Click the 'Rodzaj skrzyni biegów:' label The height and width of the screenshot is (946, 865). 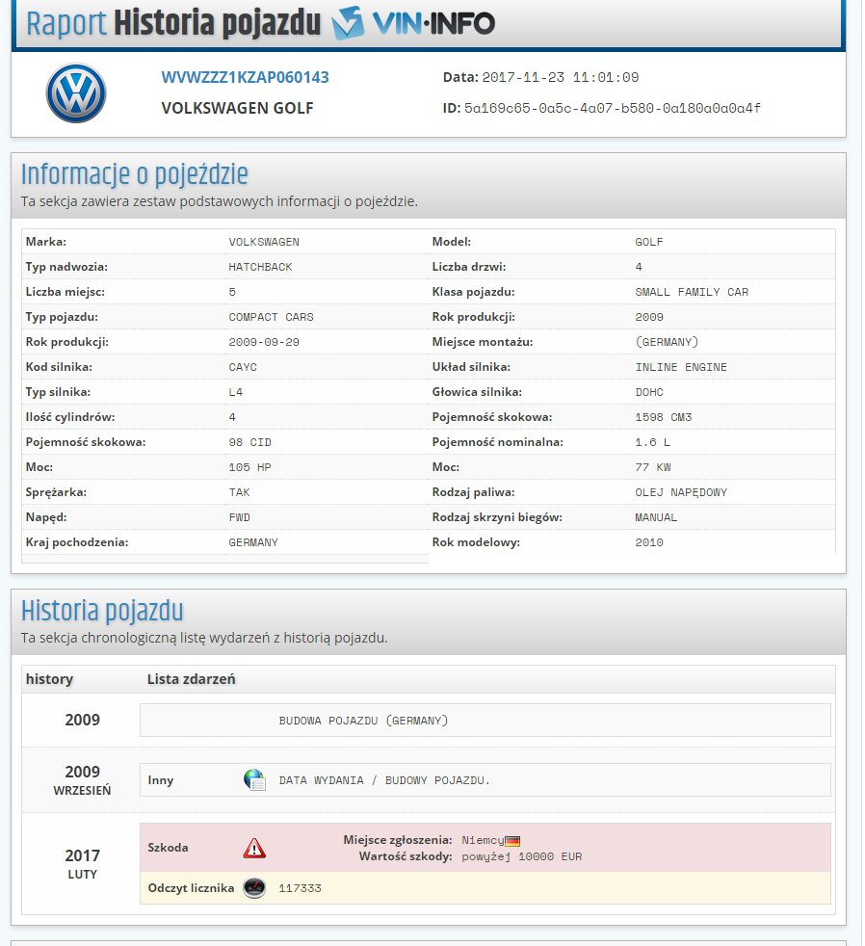497,517
